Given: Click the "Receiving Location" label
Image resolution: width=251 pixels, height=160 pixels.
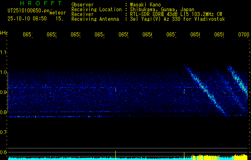Looking at the screenshot, I should [97, 10].
